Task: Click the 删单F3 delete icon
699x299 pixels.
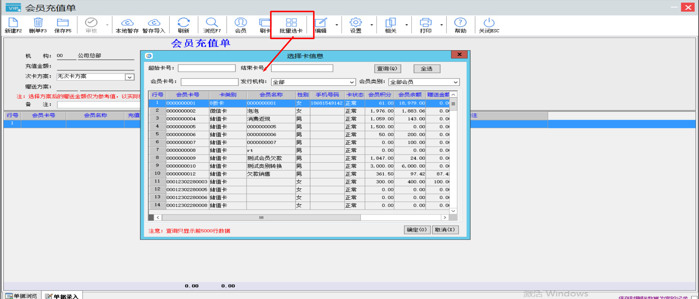Action: (38, 23)
